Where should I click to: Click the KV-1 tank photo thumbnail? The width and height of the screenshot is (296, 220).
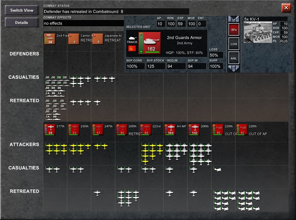(x=258, y=32)
